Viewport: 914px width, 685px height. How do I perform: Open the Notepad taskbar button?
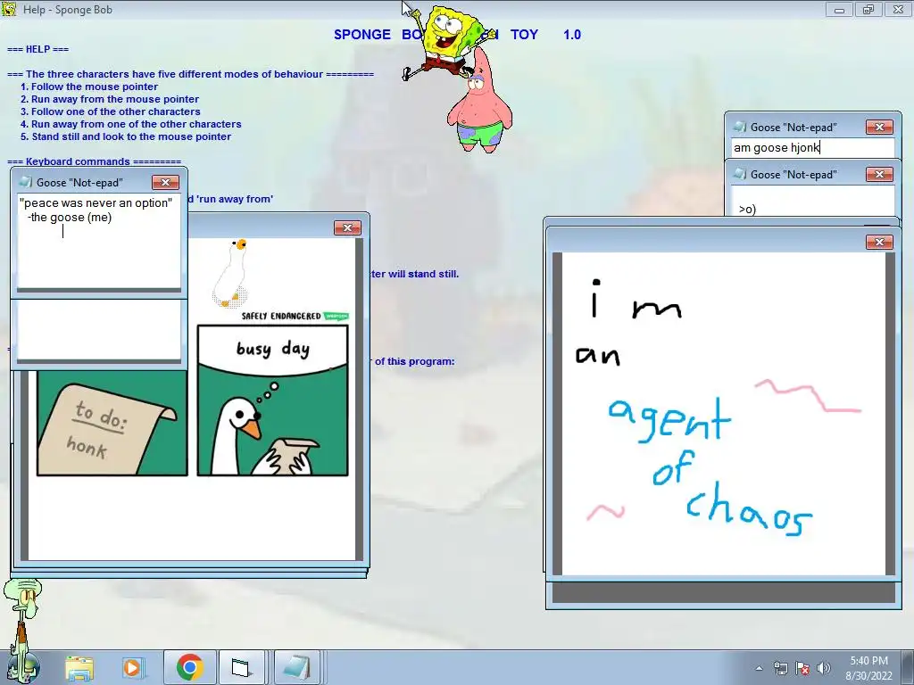(x=296, y=667)
